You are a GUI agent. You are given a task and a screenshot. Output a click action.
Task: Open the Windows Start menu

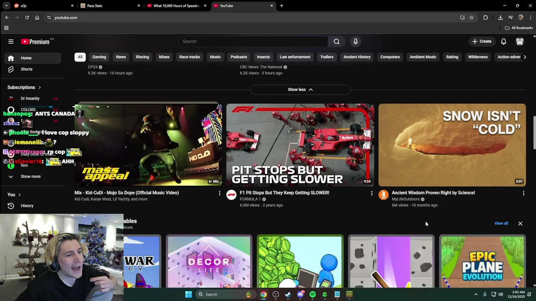pos(188,294)
